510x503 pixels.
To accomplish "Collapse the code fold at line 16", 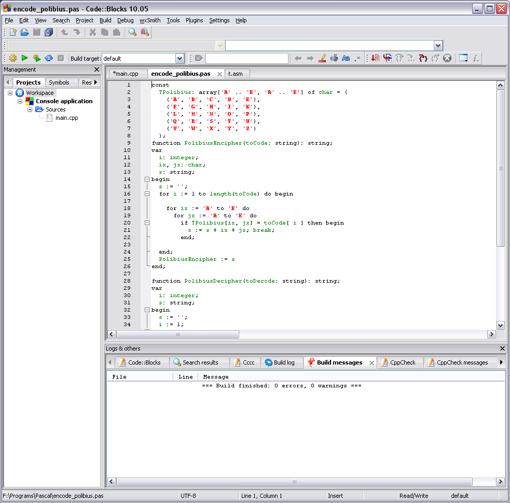I will (x=147, y=194).
